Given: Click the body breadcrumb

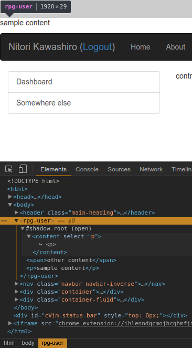Looking at the screenshot, I should [x=28, y=343].
